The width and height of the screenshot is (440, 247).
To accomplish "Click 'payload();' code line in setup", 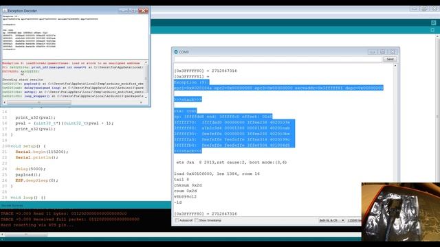I will click(27, 174).
